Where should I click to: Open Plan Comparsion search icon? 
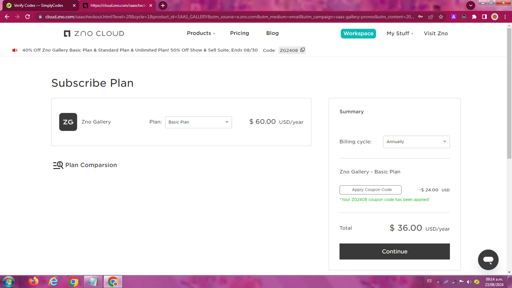(x=58, y=165)
